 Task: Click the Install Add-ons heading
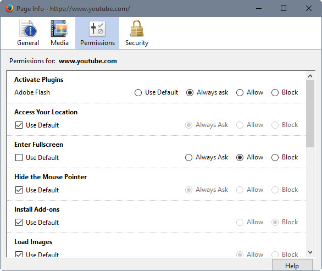pyautogui.click(x=37, y=209)
